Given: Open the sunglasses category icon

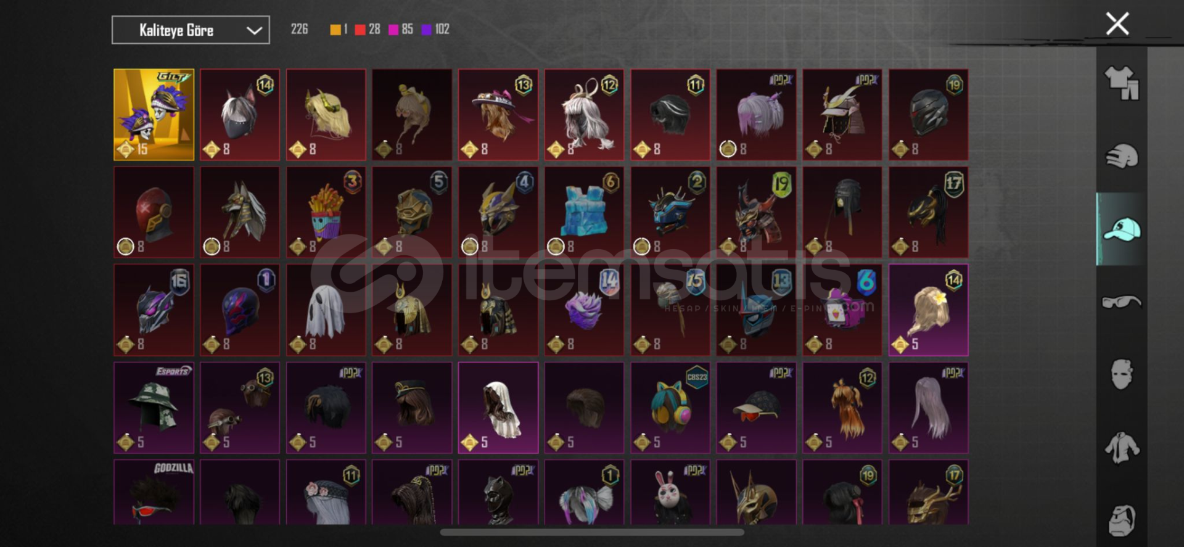Looking at the screenshot, I should (x=1122, y=302).
